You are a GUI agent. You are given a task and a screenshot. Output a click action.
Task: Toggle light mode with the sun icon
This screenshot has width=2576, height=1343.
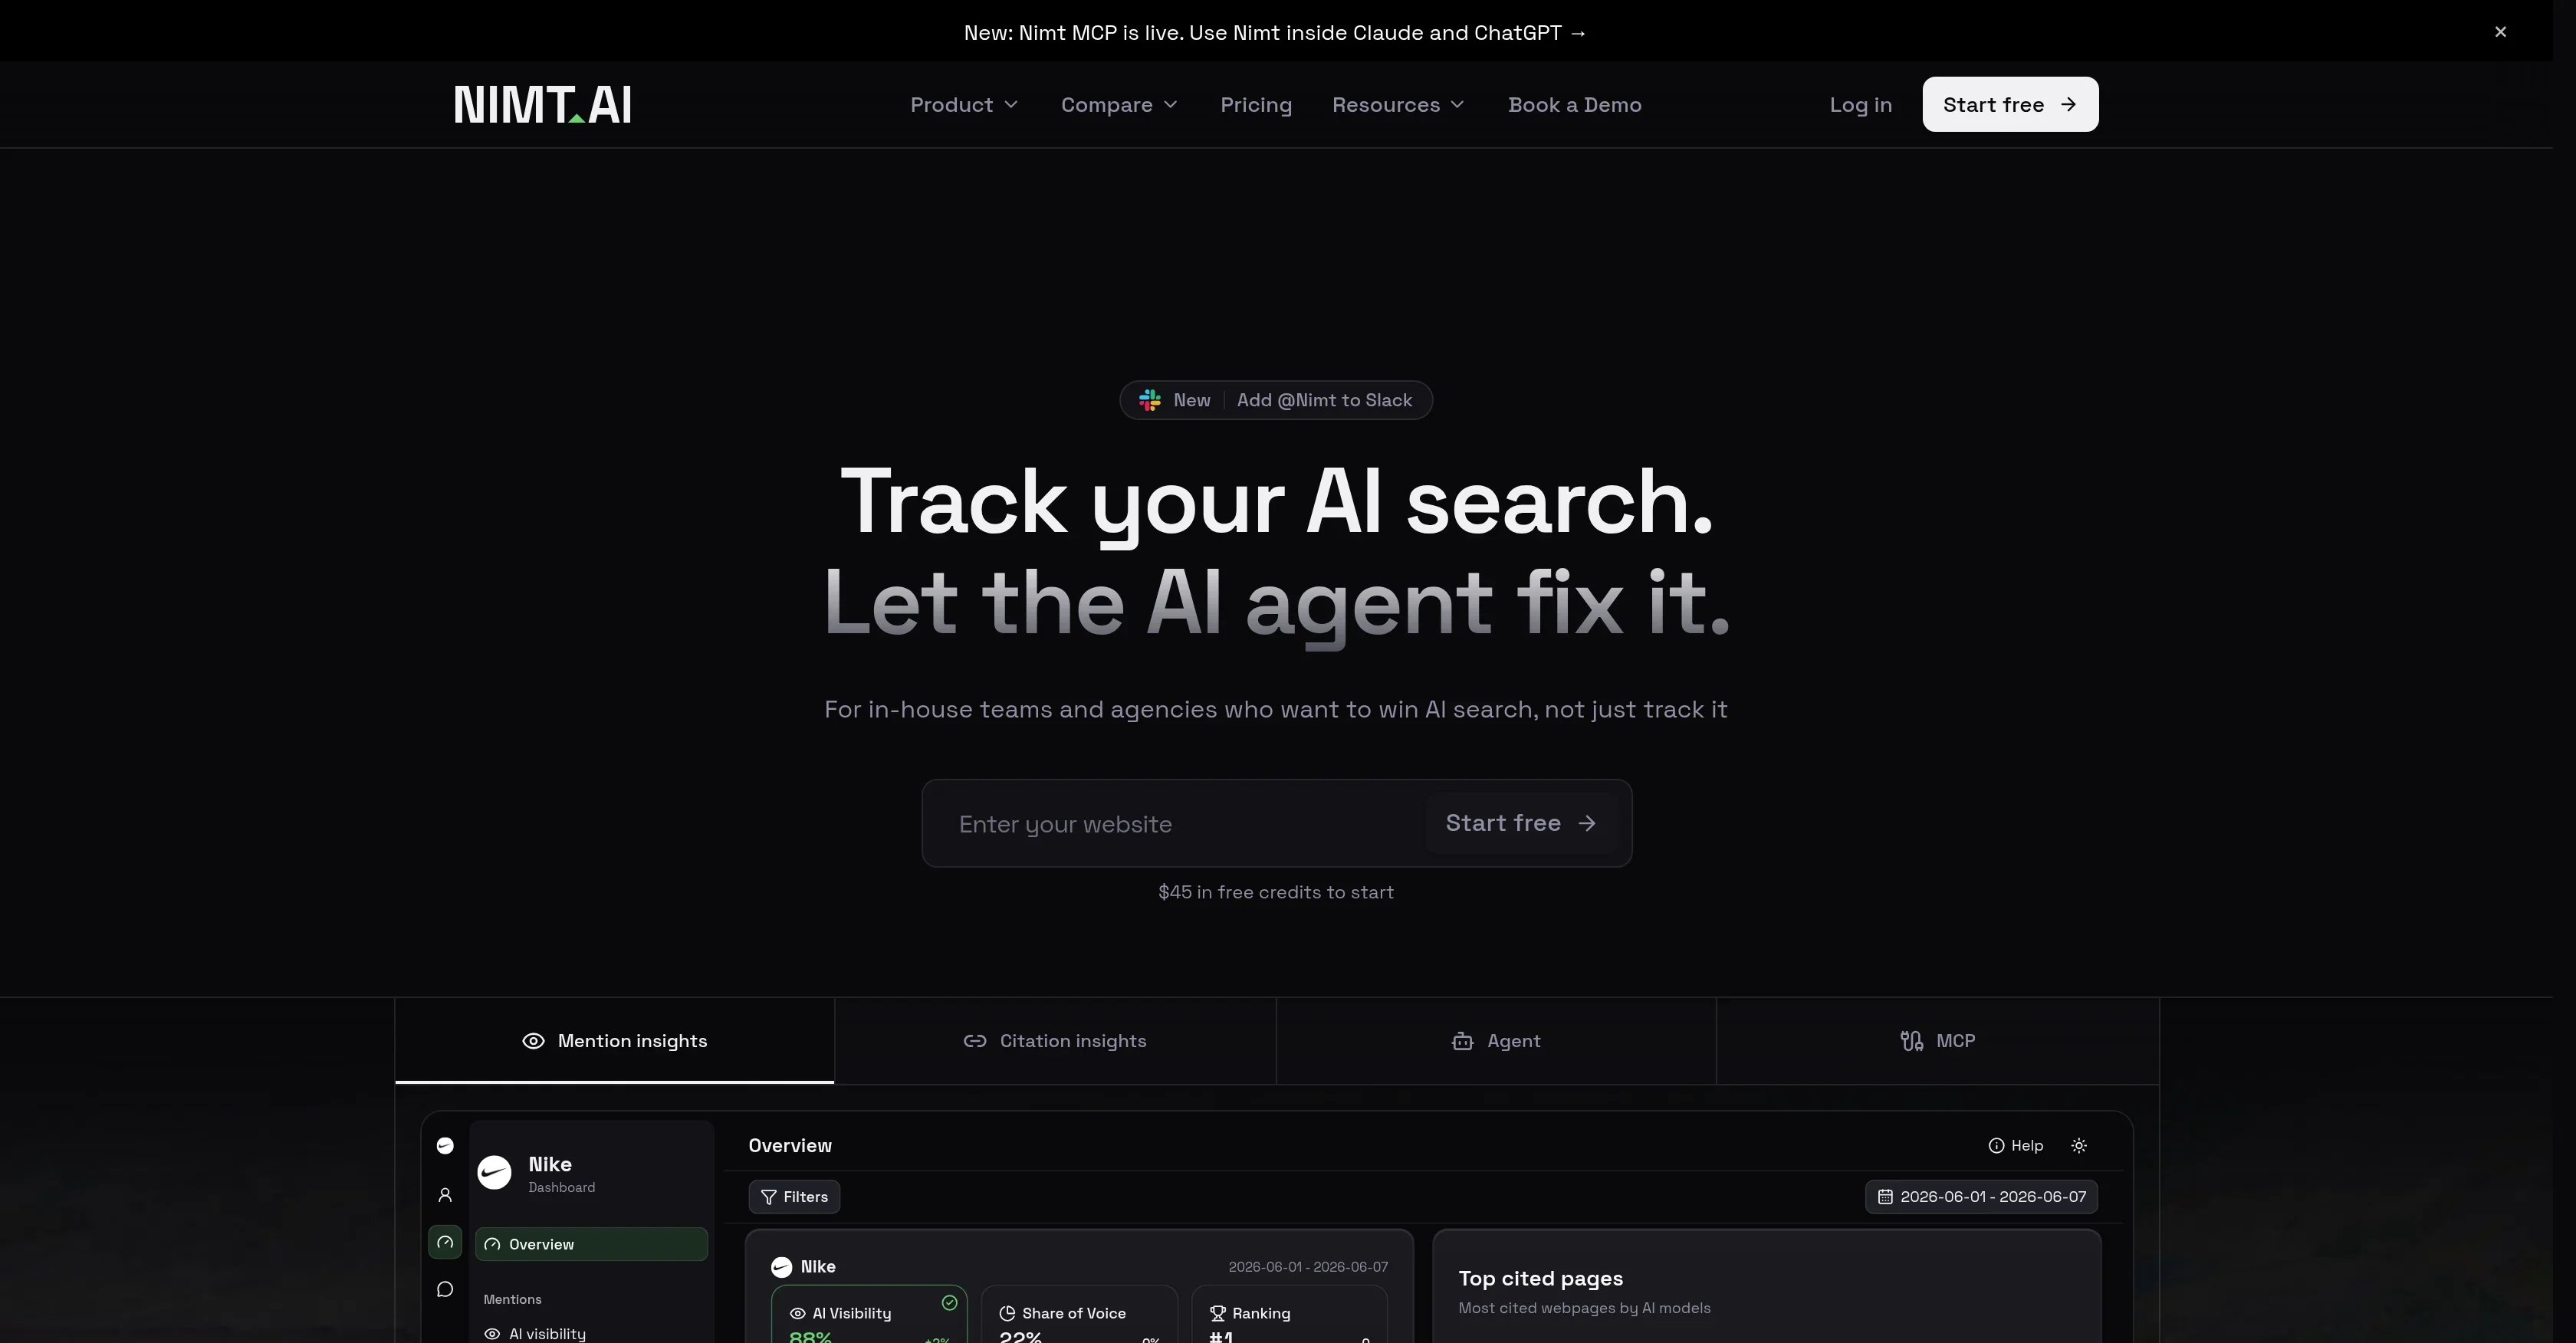pos(2079,1146)
